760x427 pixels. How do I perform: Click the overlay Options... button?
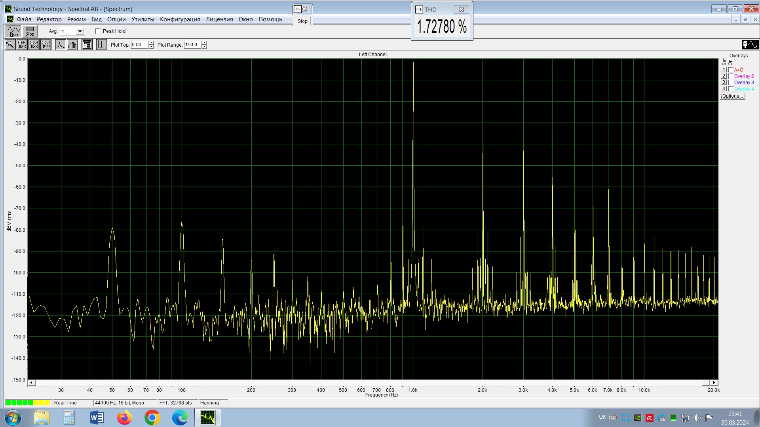(x=732, y=96)
